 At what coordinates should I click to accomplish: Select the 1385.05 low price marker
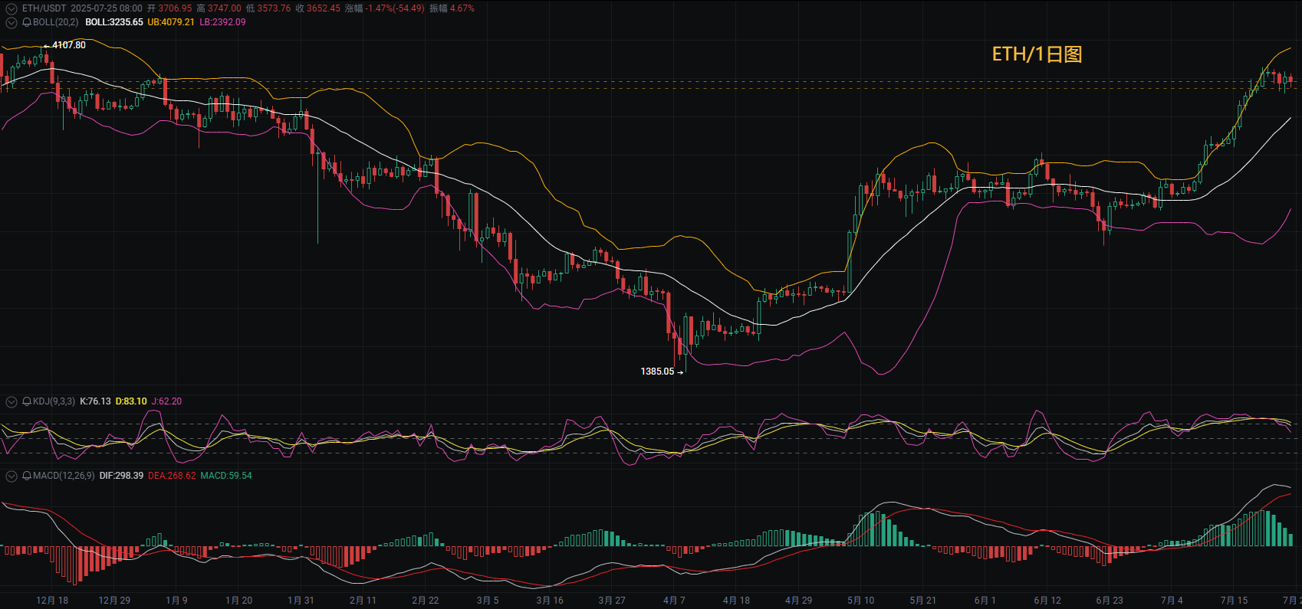(657, 372)
